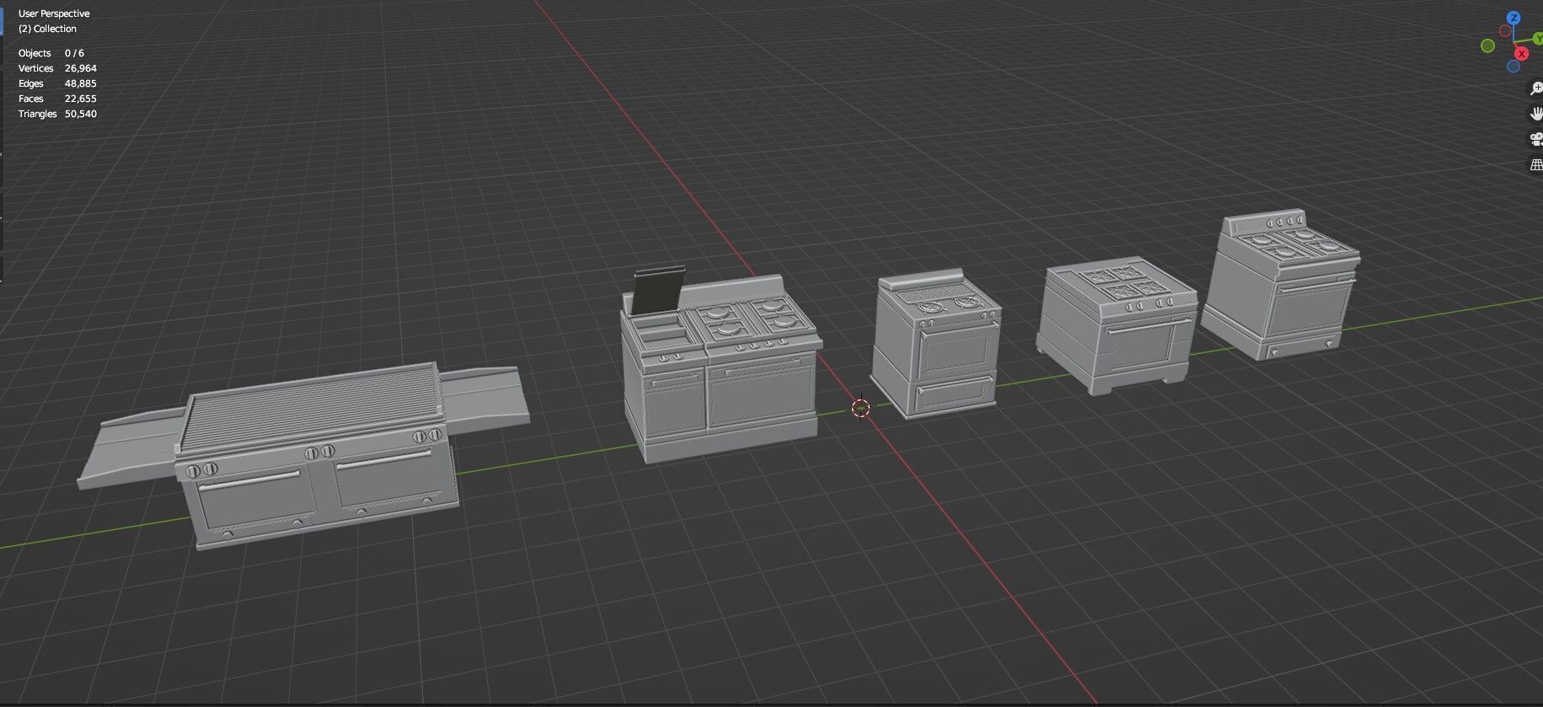Select the tall stove with back control panel
This screenshot has height=707, width=1543.
click(1281, 287)
